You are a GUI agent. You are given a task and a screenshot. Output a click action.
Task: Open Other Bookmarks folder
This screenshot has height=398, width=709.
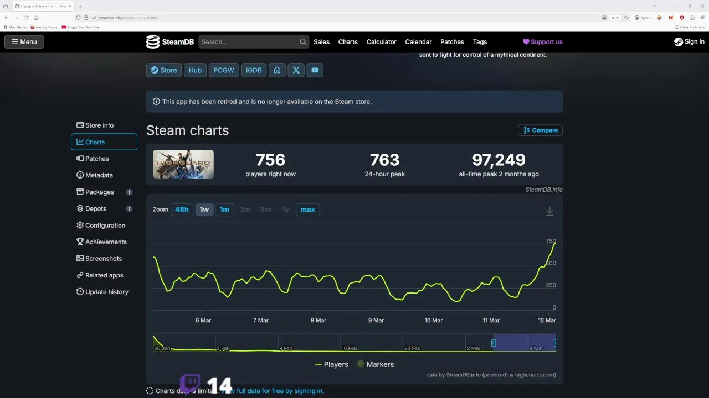click(x=690, y=27)
